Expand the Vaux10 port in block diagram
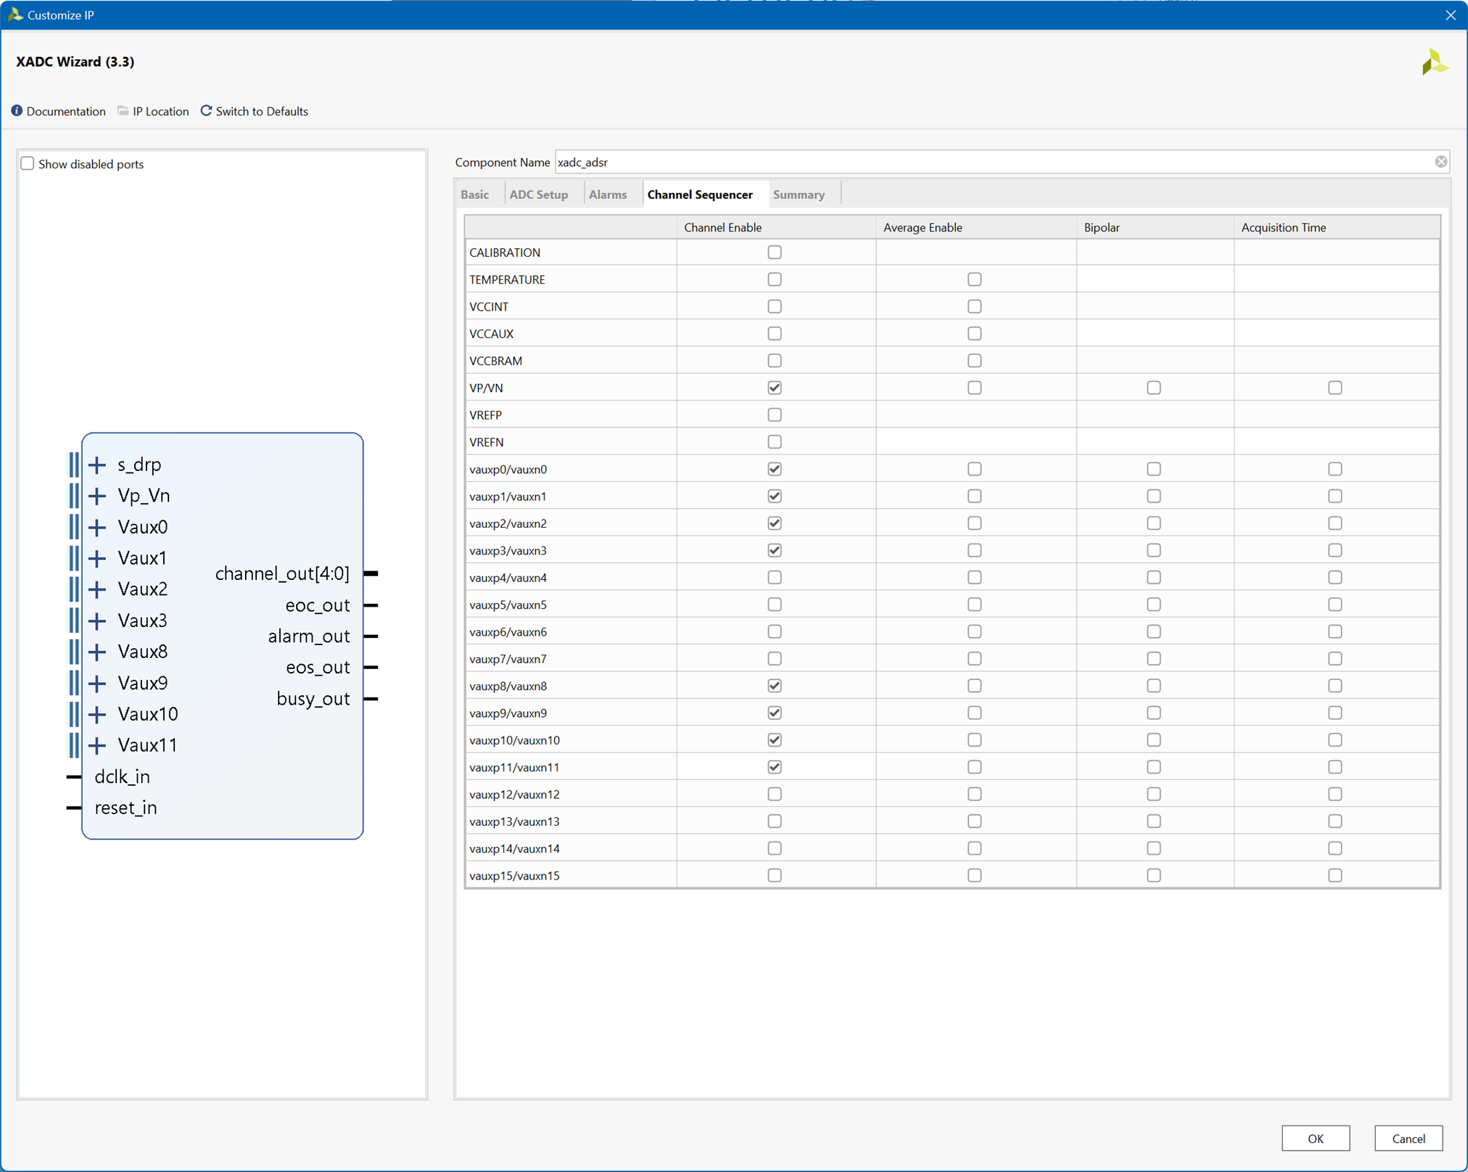1468x1172 pixels. coord(97,714)
